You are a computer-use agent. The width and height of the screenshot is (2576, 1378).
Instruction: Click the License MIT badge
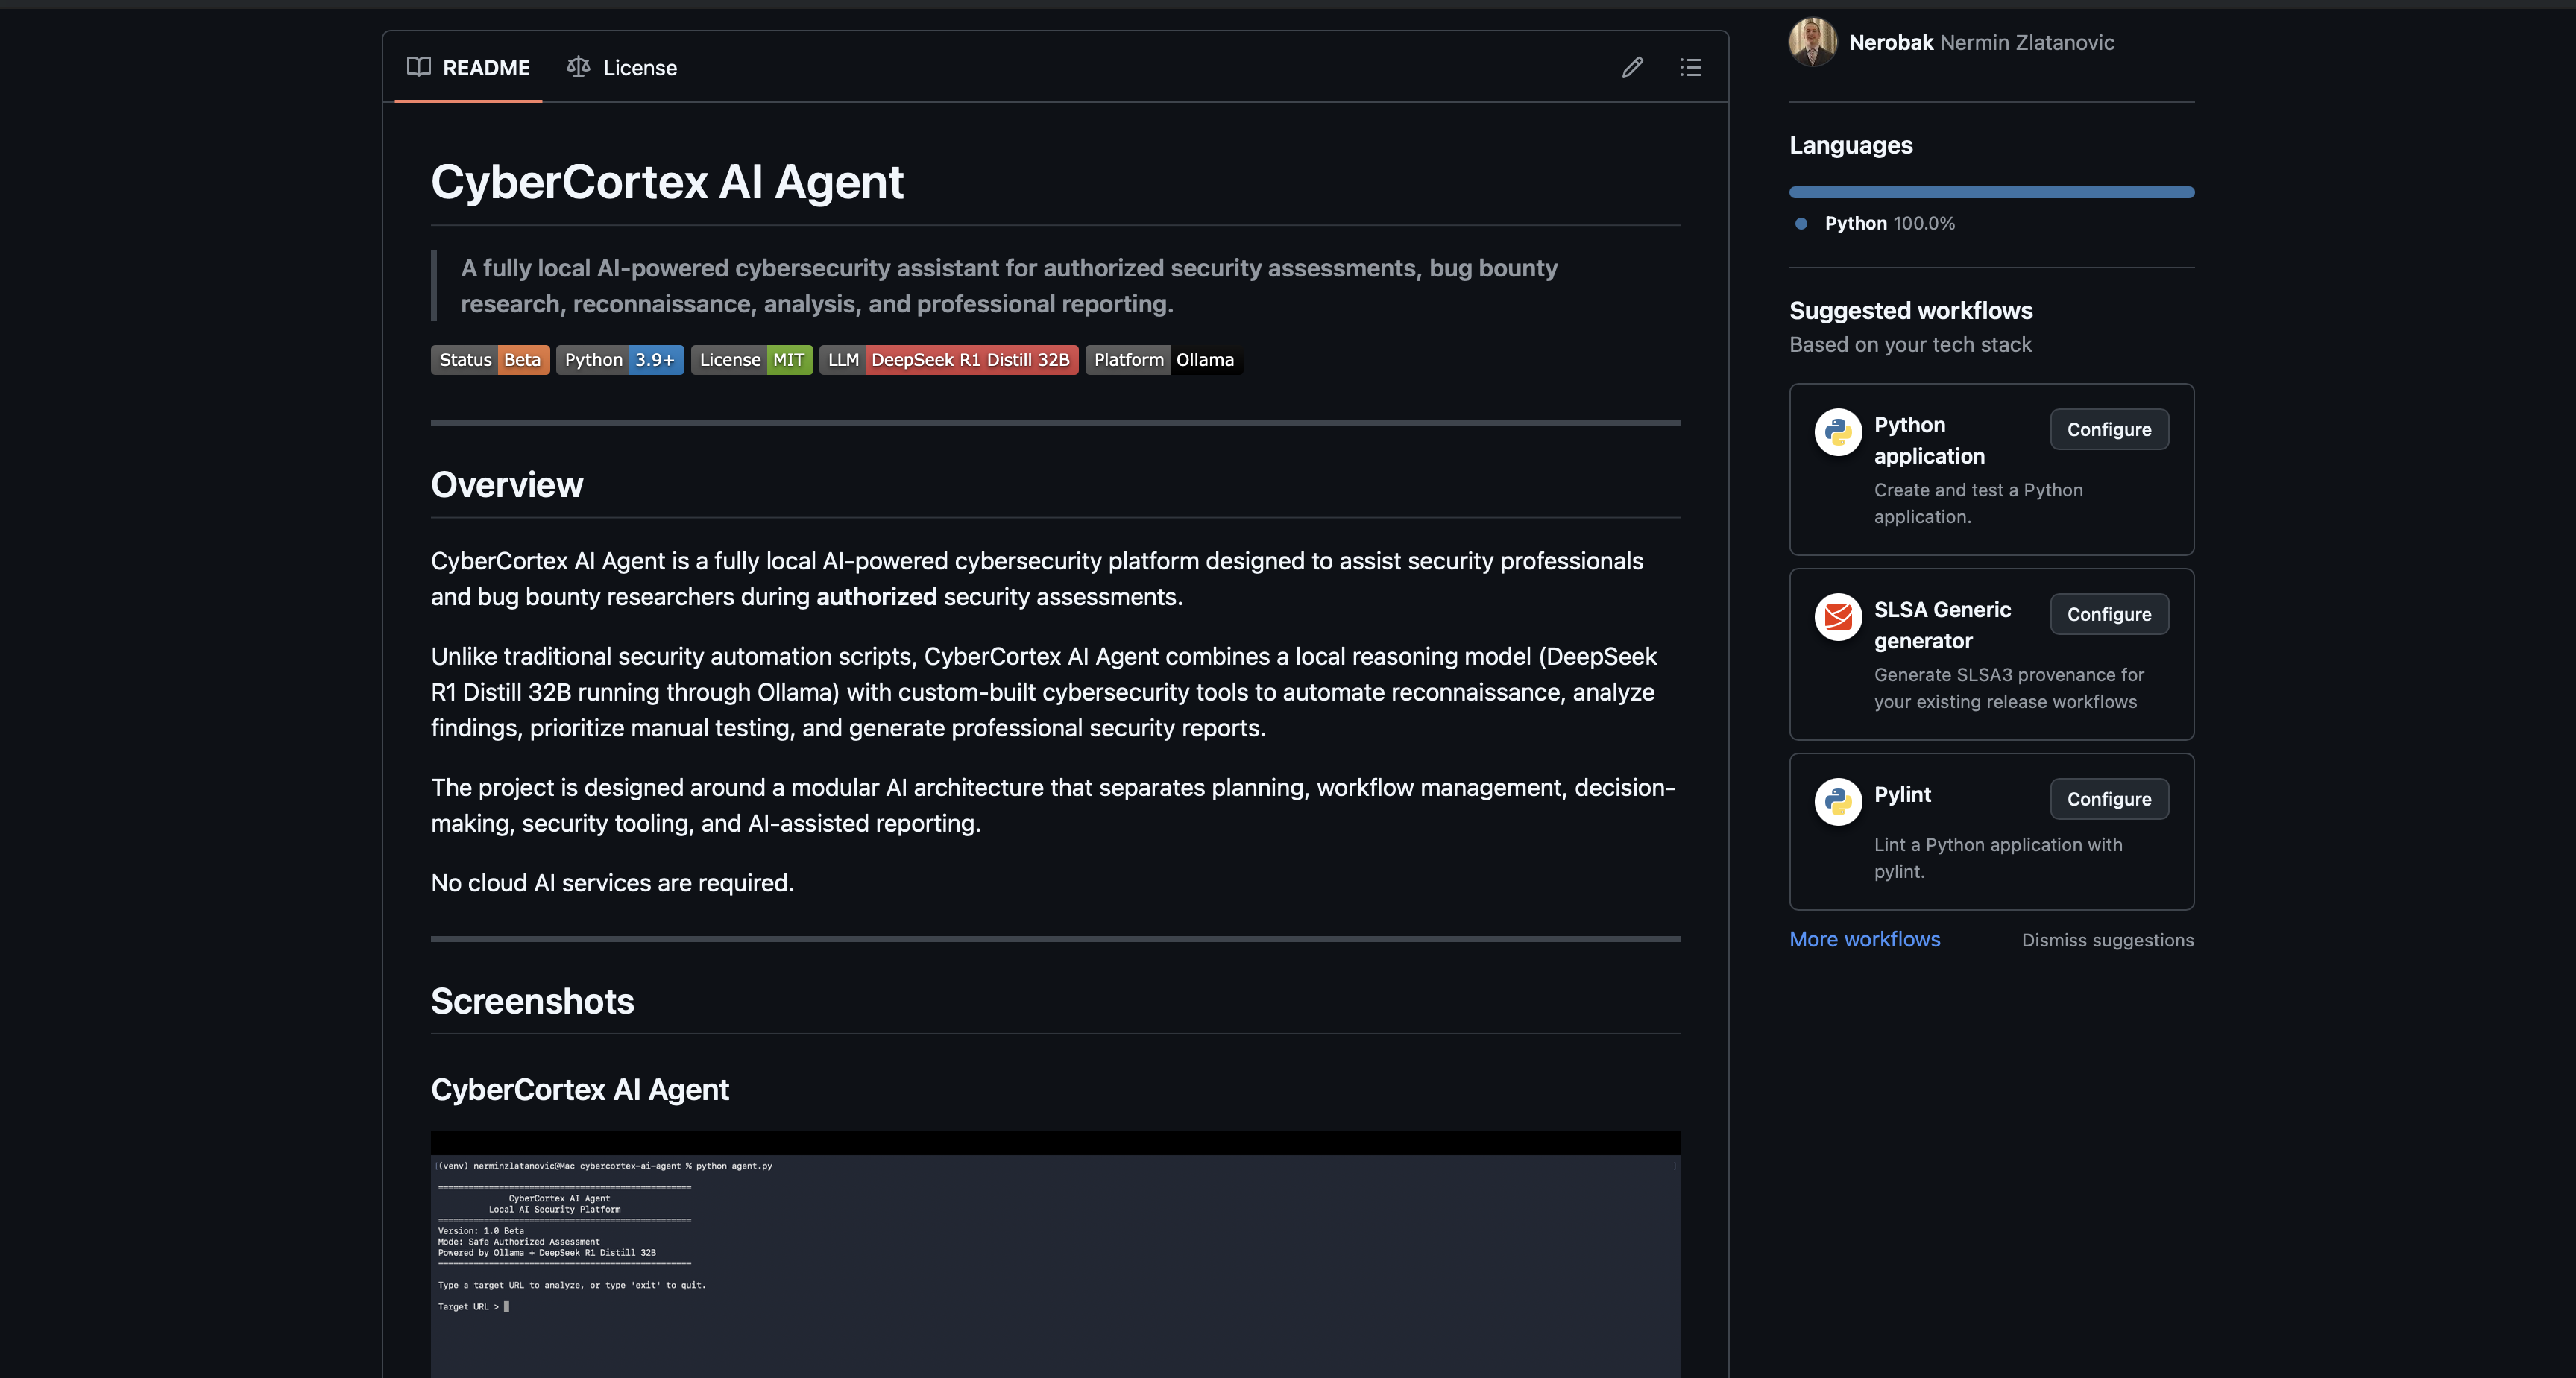click(751, 360)
